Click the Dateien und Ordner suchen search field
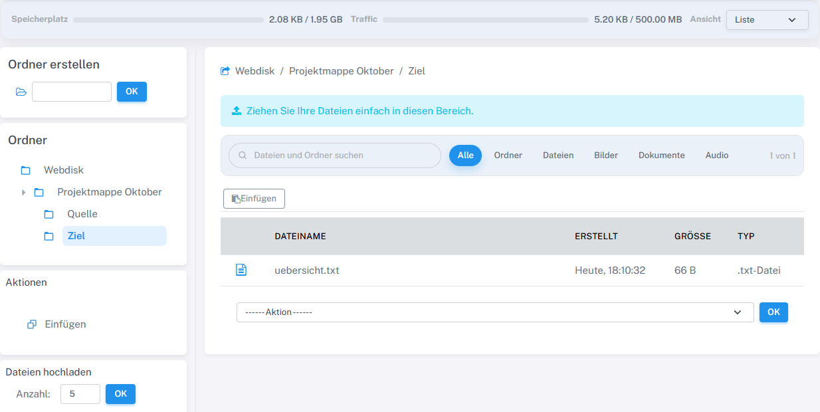The height and width of the screenshot is (412, 820). click(335, 155)
